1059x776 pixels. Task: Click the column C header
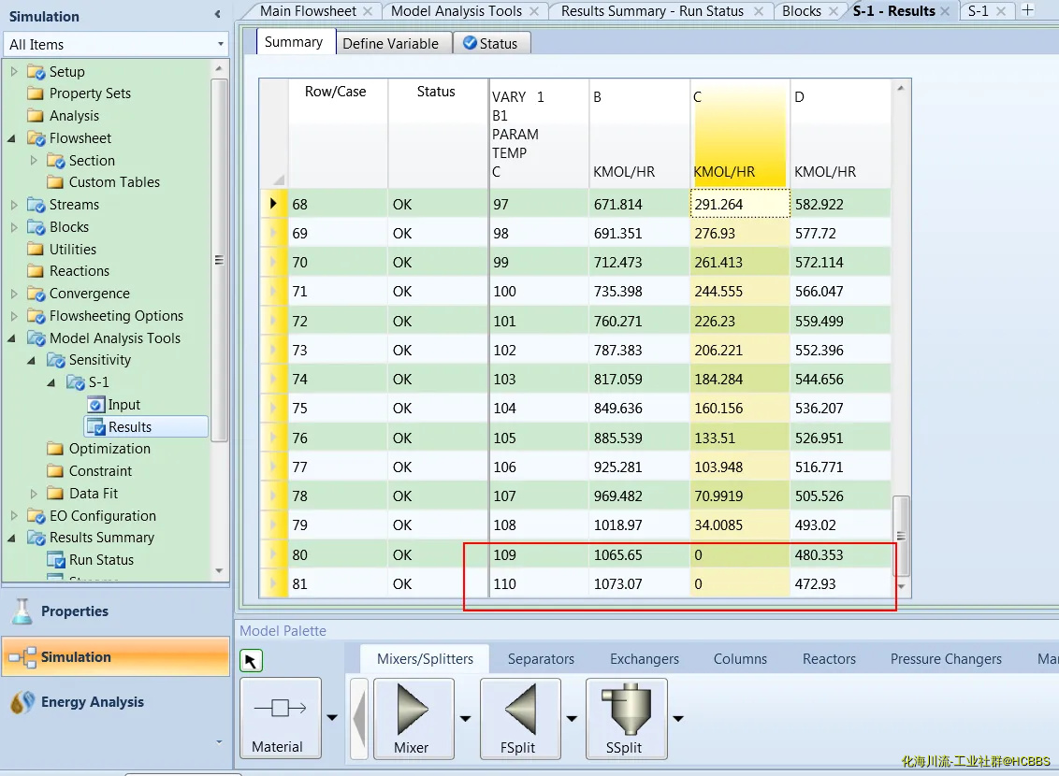(740, 134)
